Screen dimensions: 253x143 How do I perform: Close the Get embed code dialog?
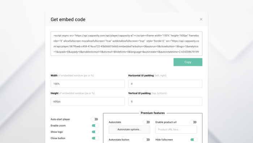coord(201,19)
